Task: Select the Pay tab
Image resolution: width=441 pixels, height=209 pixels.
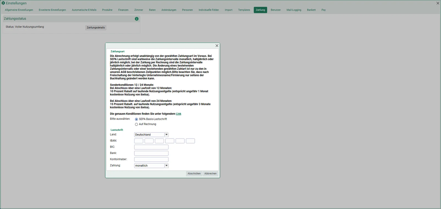Action: pyautogui.click(x=324, y=10)
